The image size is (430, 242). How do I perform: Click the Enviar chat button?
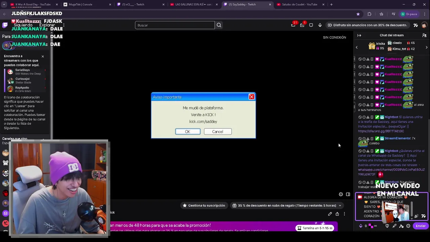421,226
